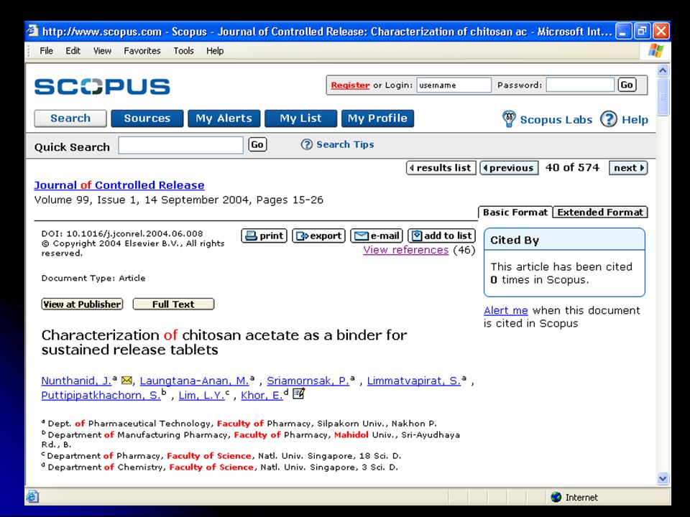Image resolution: width=690 pixels, height=517 pixels.
Task: Click the View at Publisher button
Action: [x=82, y=304]
